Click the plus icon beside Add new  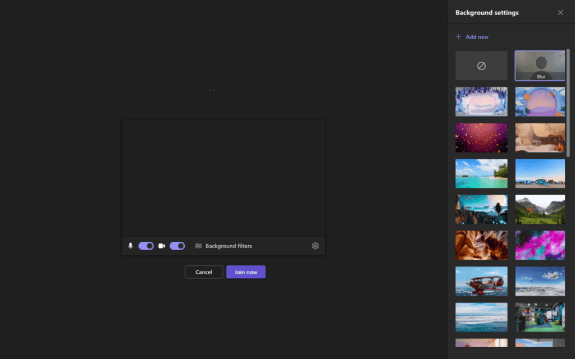coord(458,37)
